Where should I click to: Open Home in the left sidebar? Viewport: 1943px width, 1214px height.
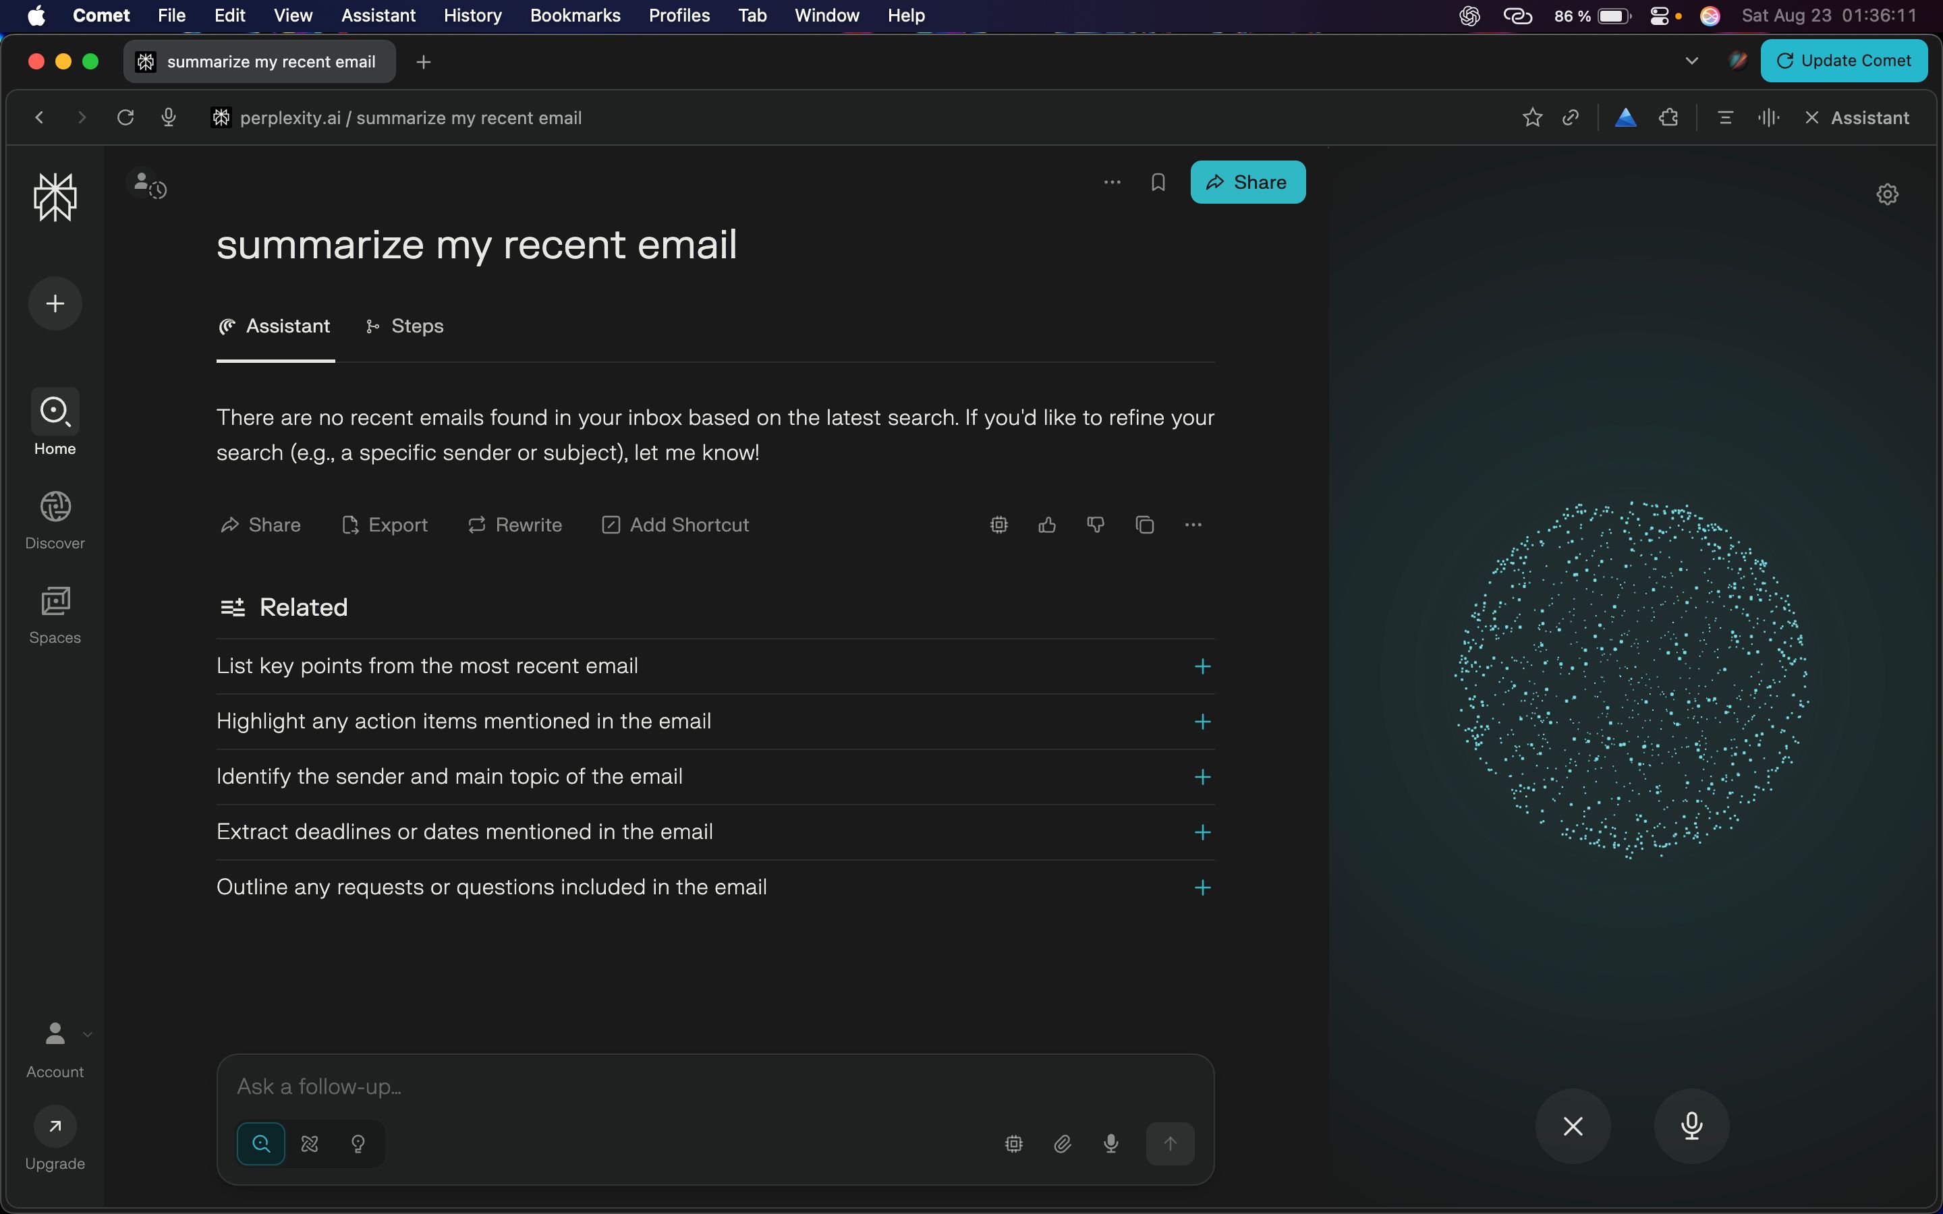55,423
